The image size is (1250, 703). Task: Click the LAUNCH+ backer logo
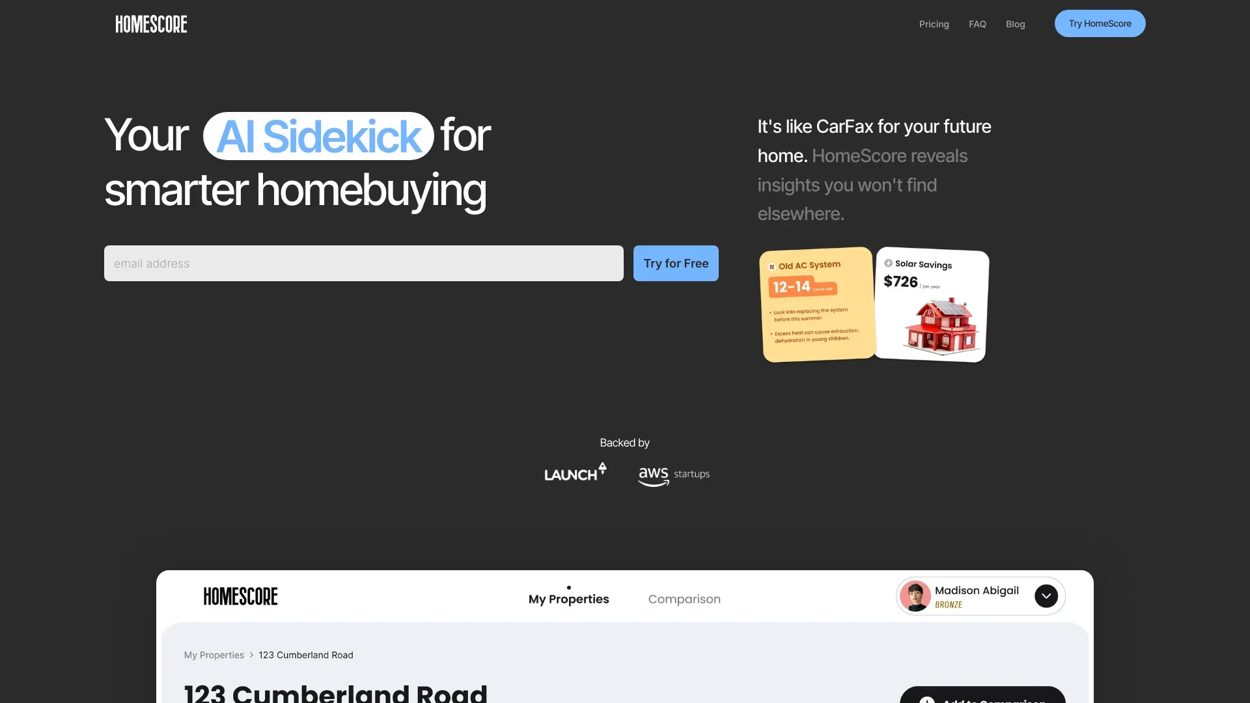tap(576, 473)
